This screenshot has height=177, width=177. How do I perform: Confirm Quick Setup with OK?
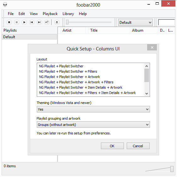coord(112,146)
